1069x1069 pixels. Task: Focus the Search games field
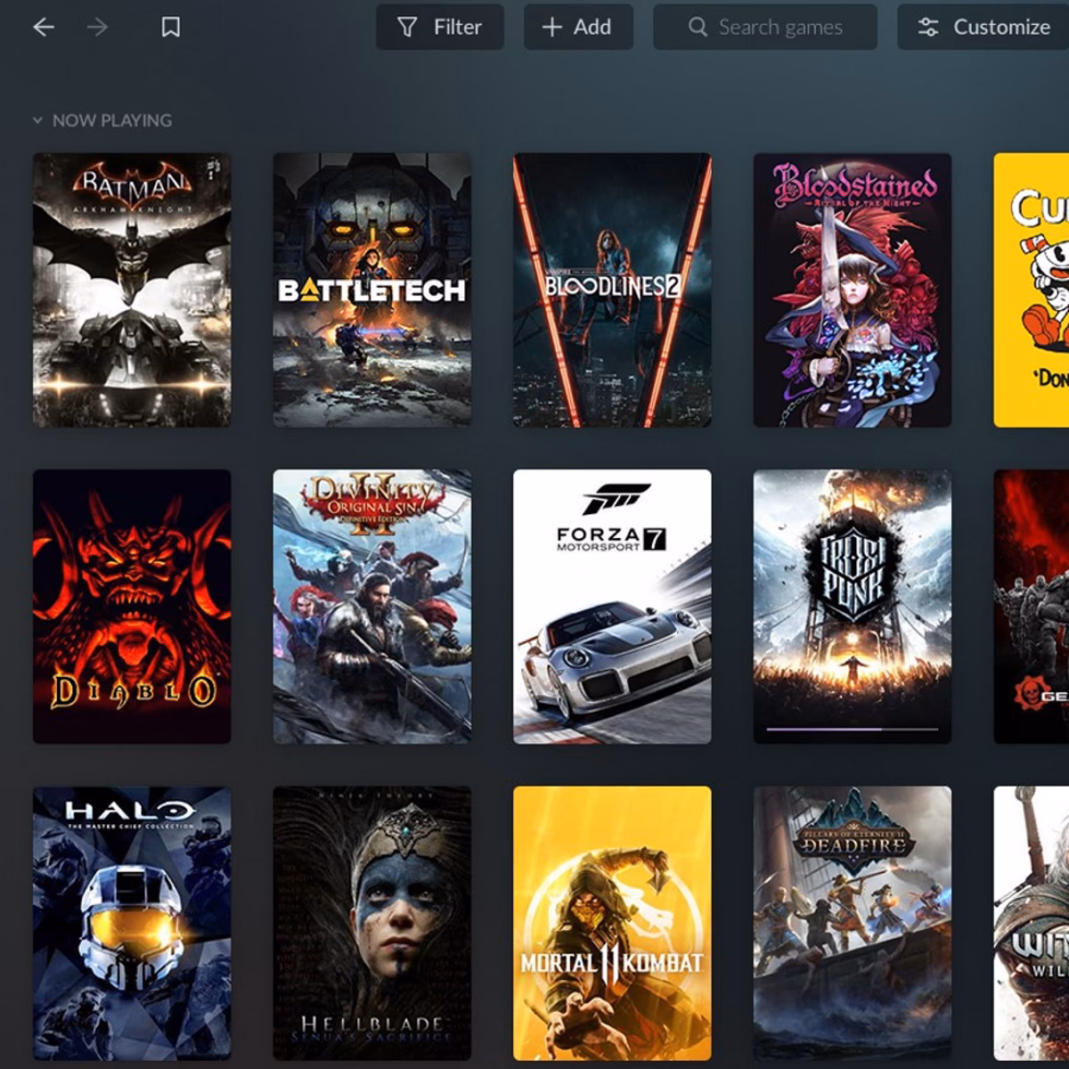click(765, 27)
